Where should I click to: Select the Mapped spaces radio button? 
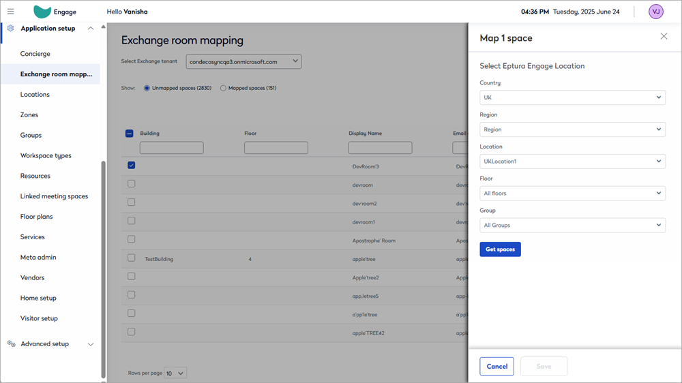[x=223, y=88]
